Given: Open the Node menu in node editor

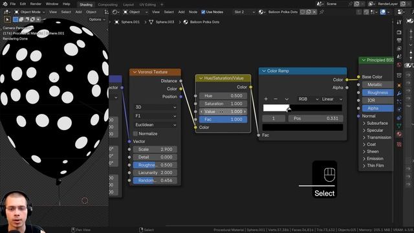Looking at the screenshot, I should 193,12.
